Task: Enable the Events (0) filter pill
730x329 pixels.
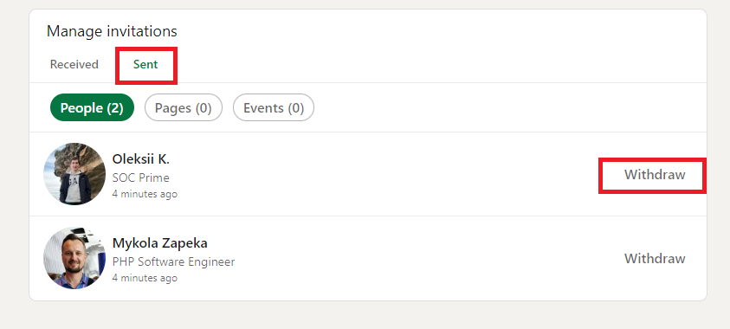Action: [274, 107]
